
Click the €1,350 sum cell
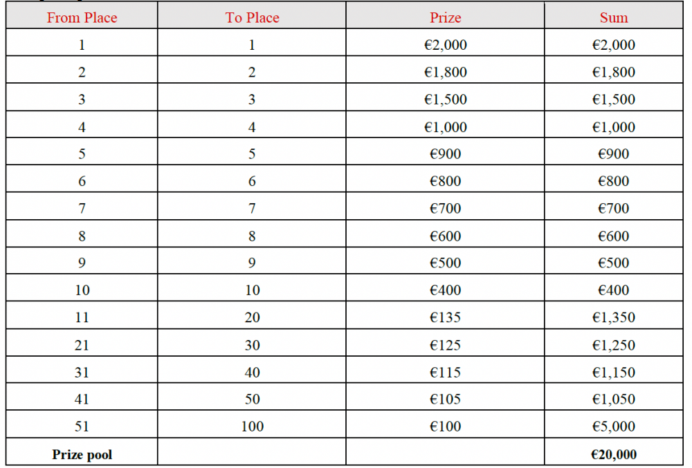(614, 318)
